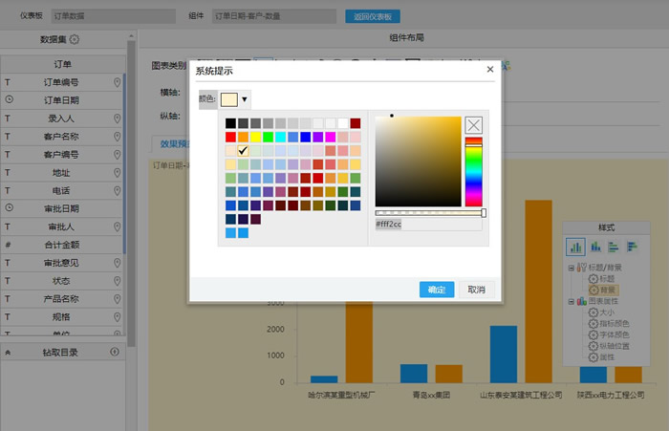Click the gear icon beside 数据集
The width and height of the screenshot is (669, 431).
75,39
